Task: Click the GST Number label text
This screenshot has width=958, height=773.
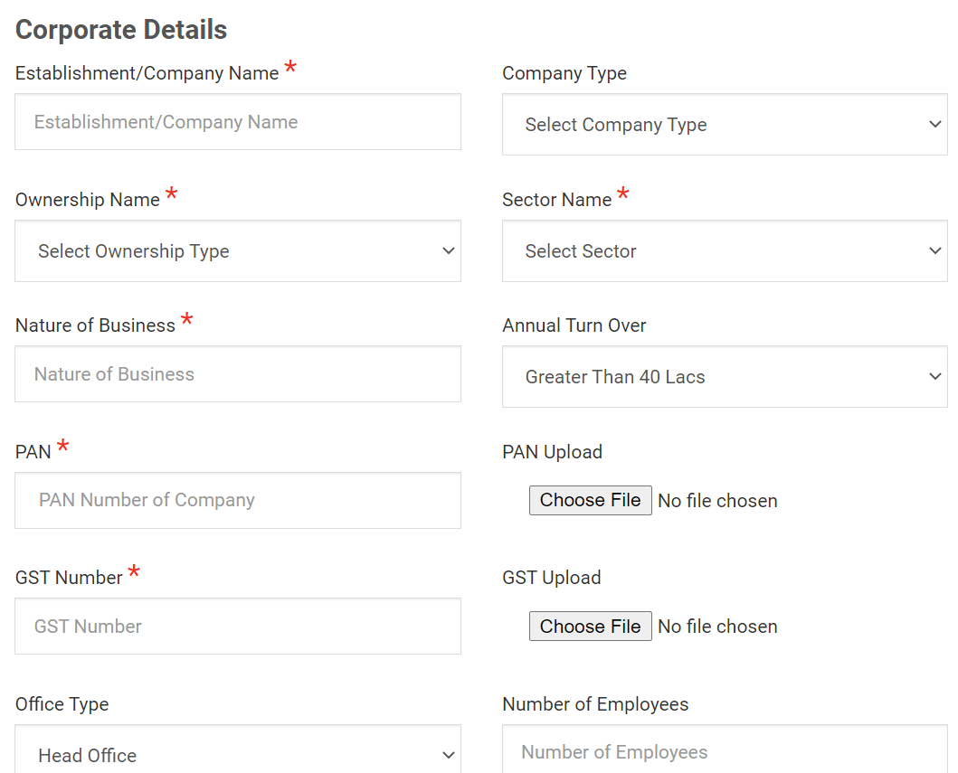Action: point(69,578)
